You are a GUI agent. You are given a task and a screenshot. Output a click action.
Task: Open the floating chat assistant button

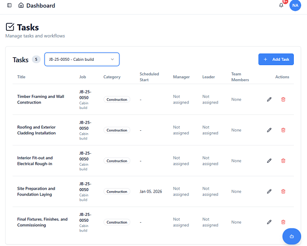[x=291, y=236]
